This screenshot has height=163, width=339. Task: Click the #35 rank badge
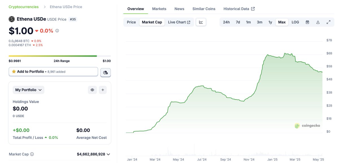pyautogui.click(x=73, y=19)
